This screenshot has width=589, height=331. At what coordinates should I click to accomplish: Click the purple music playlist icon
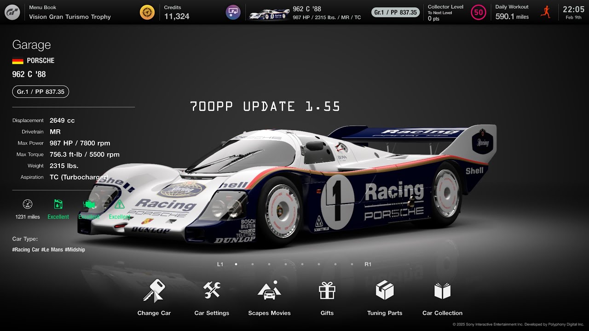(x=233, y=12)
